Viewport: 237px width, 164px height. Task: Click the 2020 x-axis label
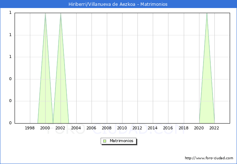(199, 128)
